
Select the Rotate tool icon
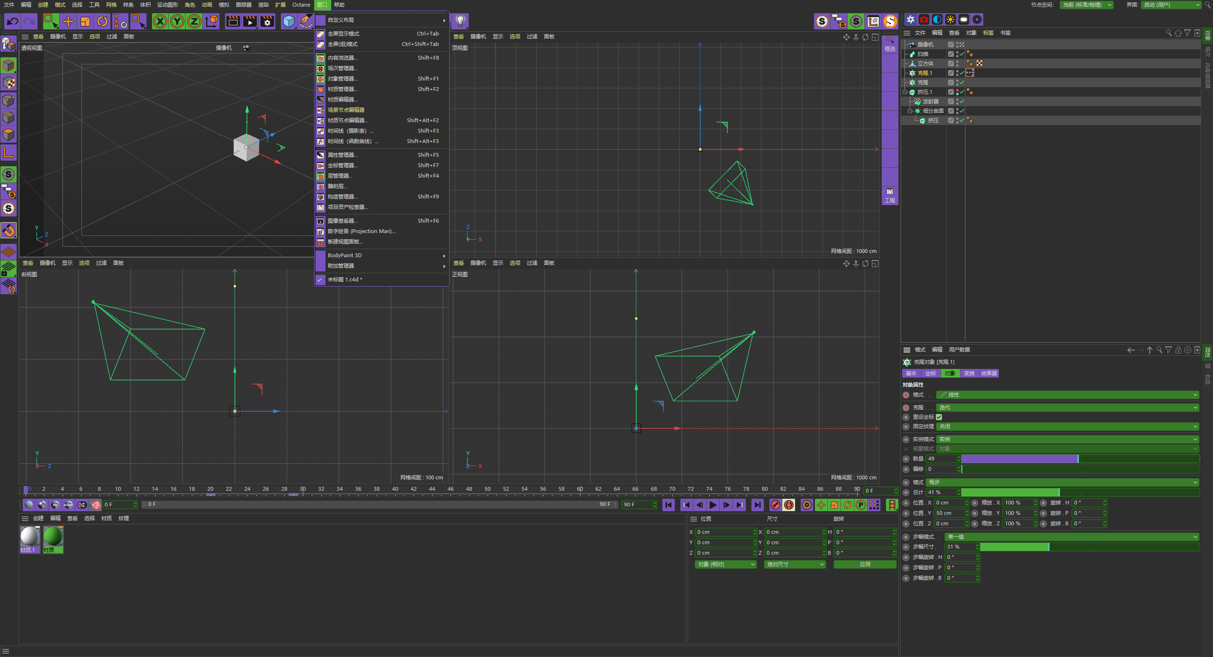tap(102, 21)
